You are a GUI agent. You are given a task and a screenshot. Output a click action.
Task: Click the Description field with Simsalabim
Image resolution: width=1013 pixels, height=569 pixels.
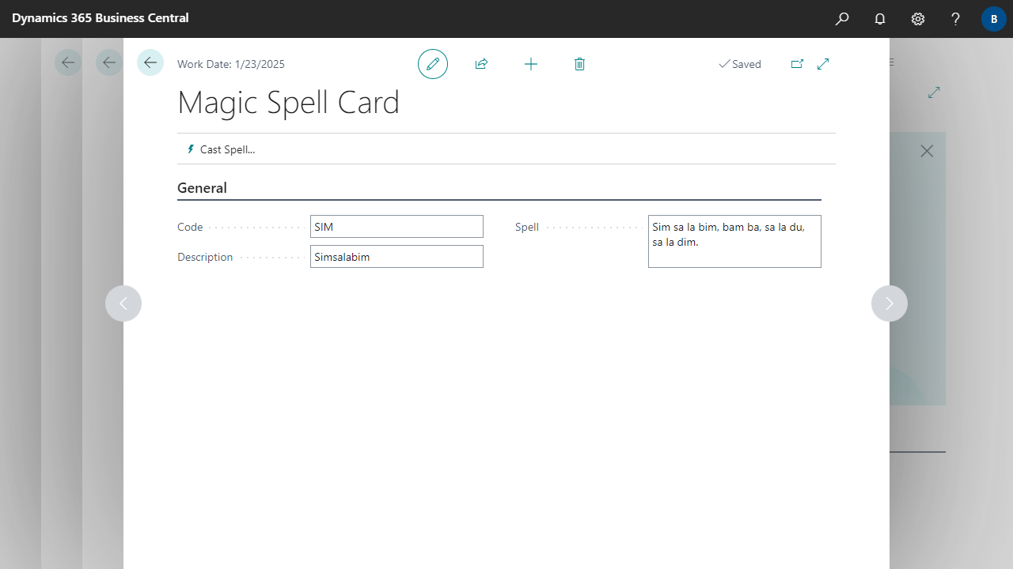[x=396, y=257]
